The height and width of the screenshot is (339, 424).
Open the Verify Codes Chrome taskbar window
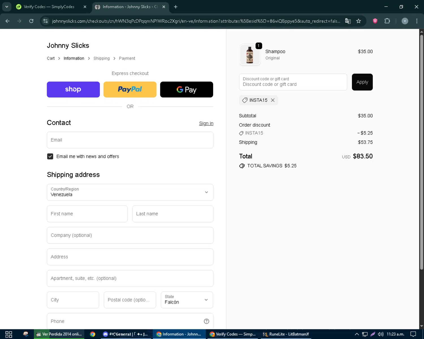click(x=232, y=334)
